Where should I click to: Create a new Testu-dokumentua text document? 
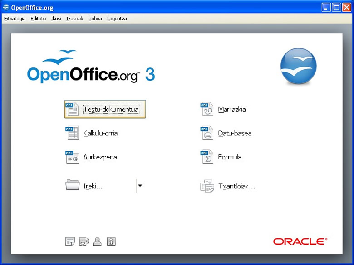click(105, 109)
